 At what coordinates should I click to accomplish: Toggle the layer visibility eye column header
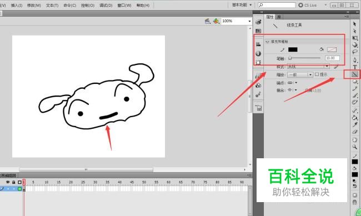point(8,182)
